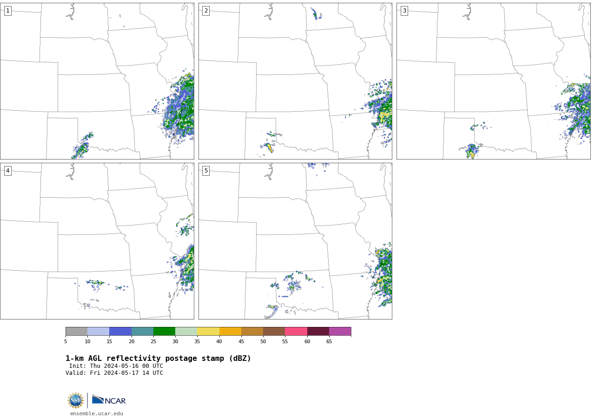595x419 pixels.
Task: Click the orange 40-45 dBZ swatch
Action: pos(230,331)
